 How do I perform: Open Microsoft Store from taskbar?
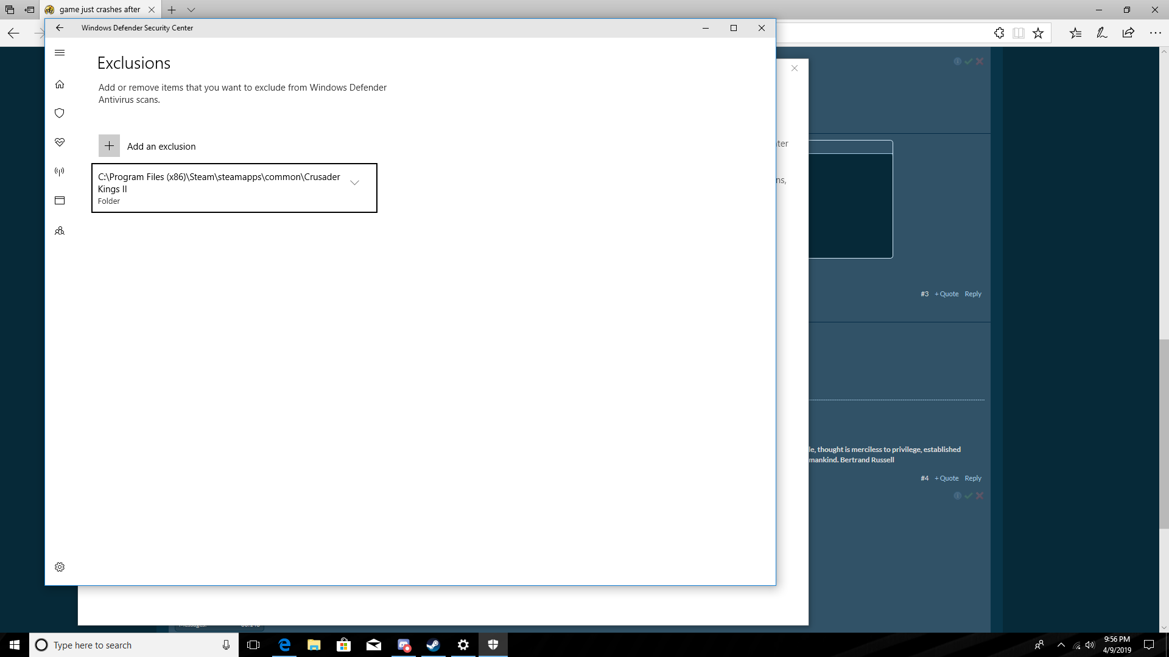(343, 645)
